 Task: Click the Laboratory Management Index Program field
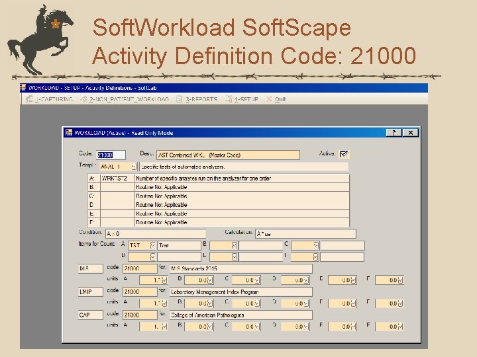241,292
